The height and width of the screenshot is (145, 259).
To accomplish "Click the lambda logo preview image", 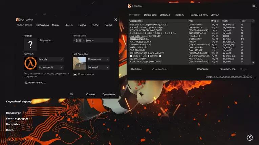I will [30, 63].
